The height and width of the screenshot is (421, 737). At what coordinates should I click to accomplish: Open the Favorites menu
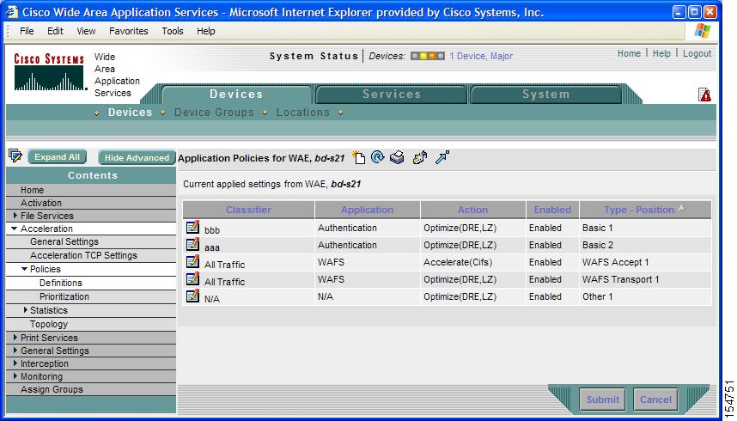[x=128, y=31]
